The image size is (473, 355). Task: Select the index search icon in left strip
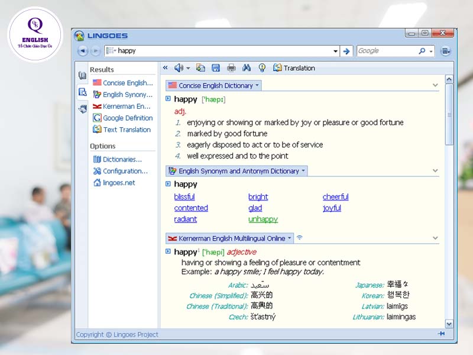(x=82, y=92)
